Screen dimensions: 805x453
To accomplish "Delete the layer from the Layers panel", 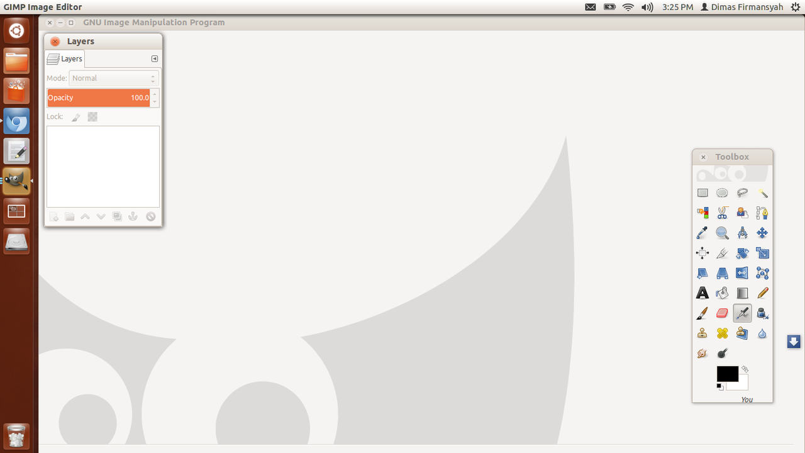I will (150, 216).
